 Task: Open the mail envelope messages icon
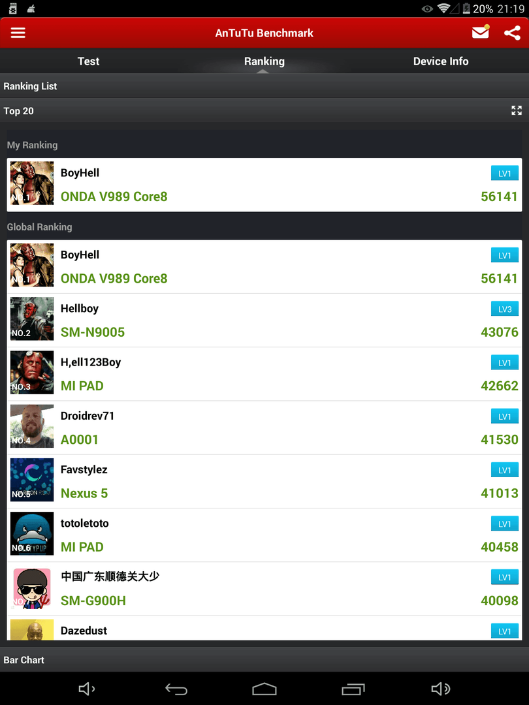coord(481,33)
